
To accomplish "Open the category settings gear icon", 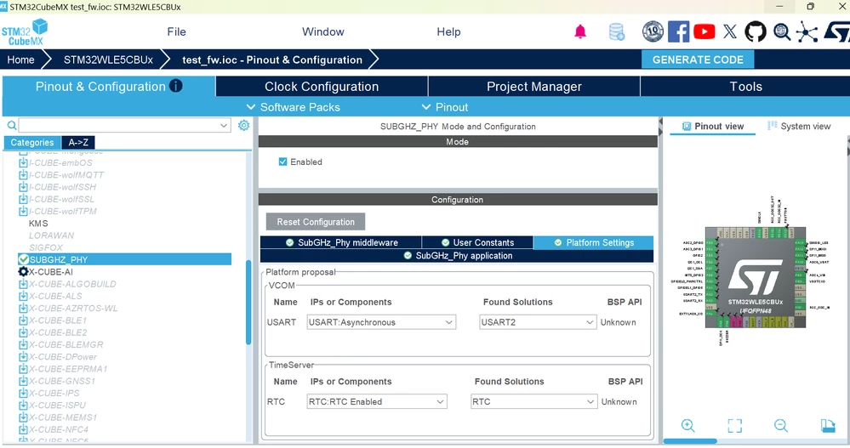I will [x=244, y=125].
